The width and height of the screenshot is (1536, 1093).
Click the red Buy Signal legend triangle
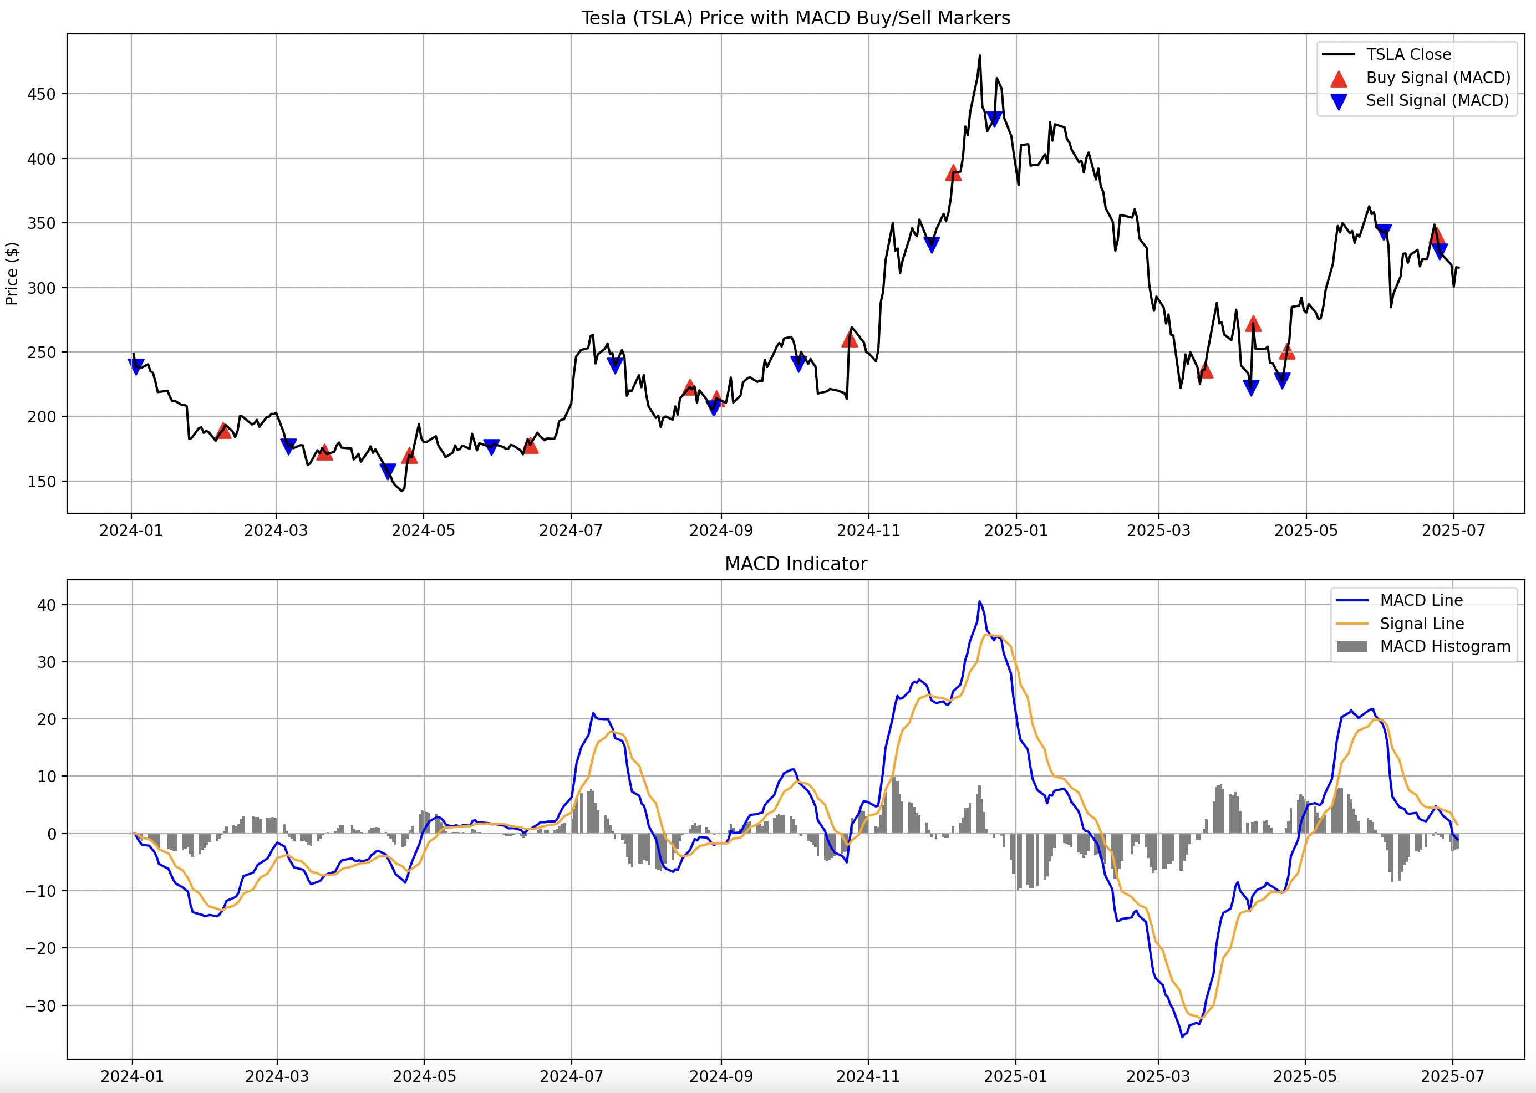click(x=1339, y=79)
